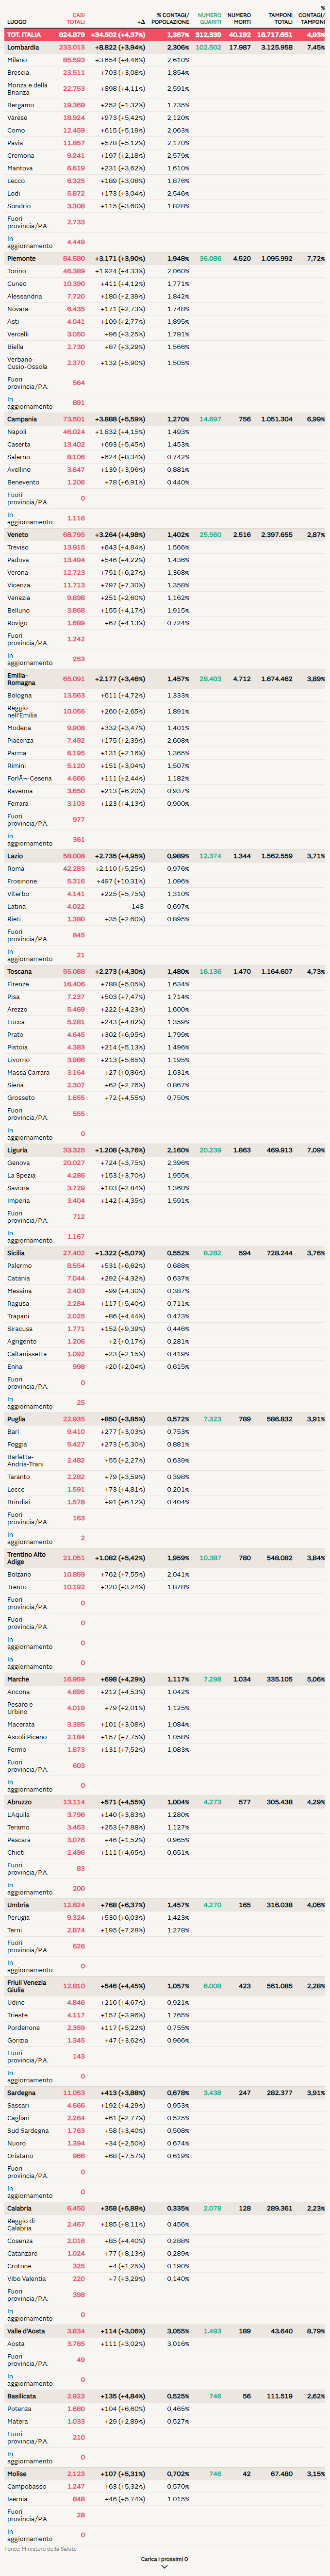Select the Toscana region row
Image resolution: width=330 pixels, height=2576 pixels.
coord(19,972)
